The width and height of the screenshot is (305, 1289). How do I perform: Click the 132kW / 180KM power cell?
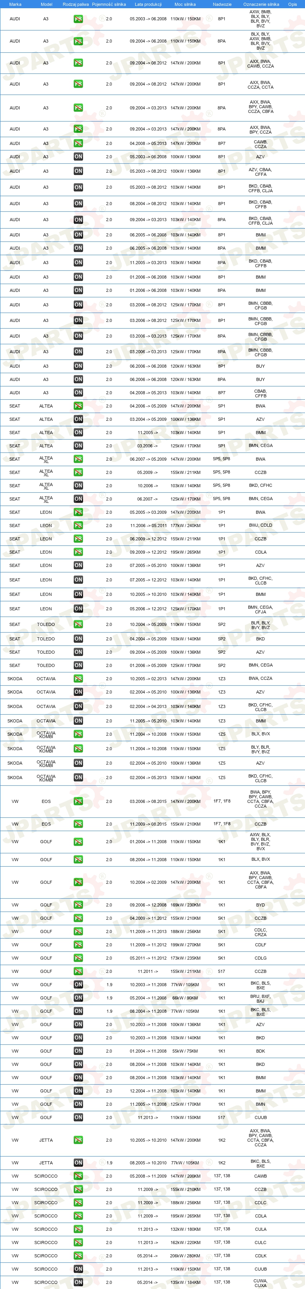pyautogui.click(x=185, y=1229)
